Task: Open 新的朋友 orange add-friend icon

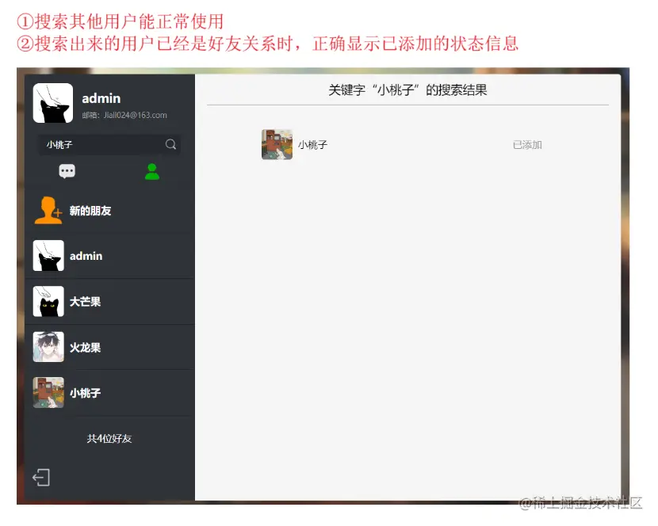Action: tap(48, 210)
